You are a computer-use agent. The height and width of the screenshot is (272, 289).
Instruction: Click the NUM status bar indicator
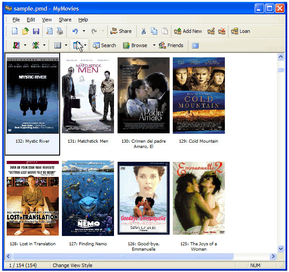pyautogui.click(x=255, y=265)
